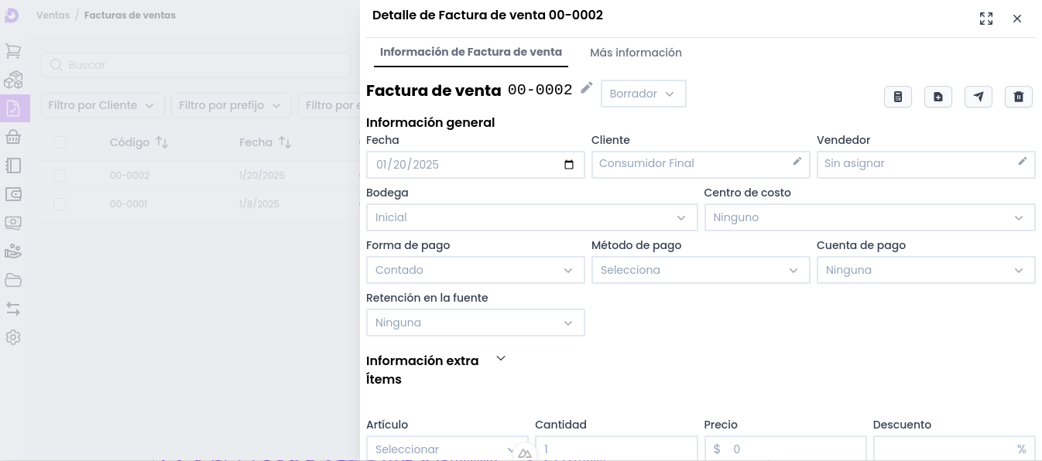1042x461 pixels.
Task: Open the wallet icon in sidebar
Action: point(13,194)
